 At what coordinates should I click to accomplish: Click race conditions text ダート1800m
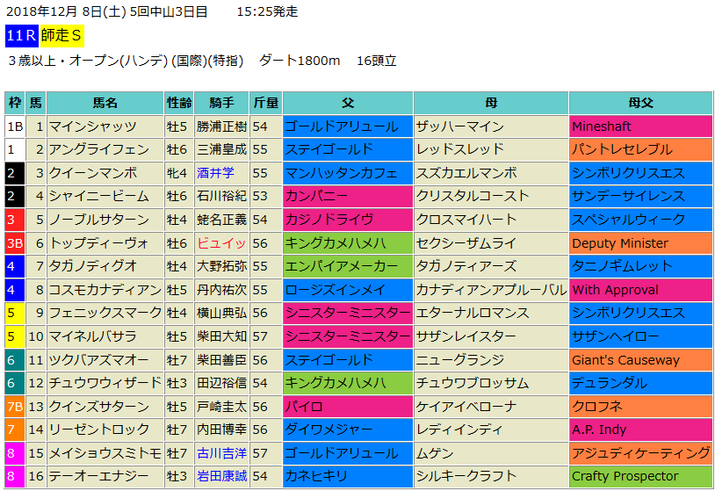click(300, 61)
